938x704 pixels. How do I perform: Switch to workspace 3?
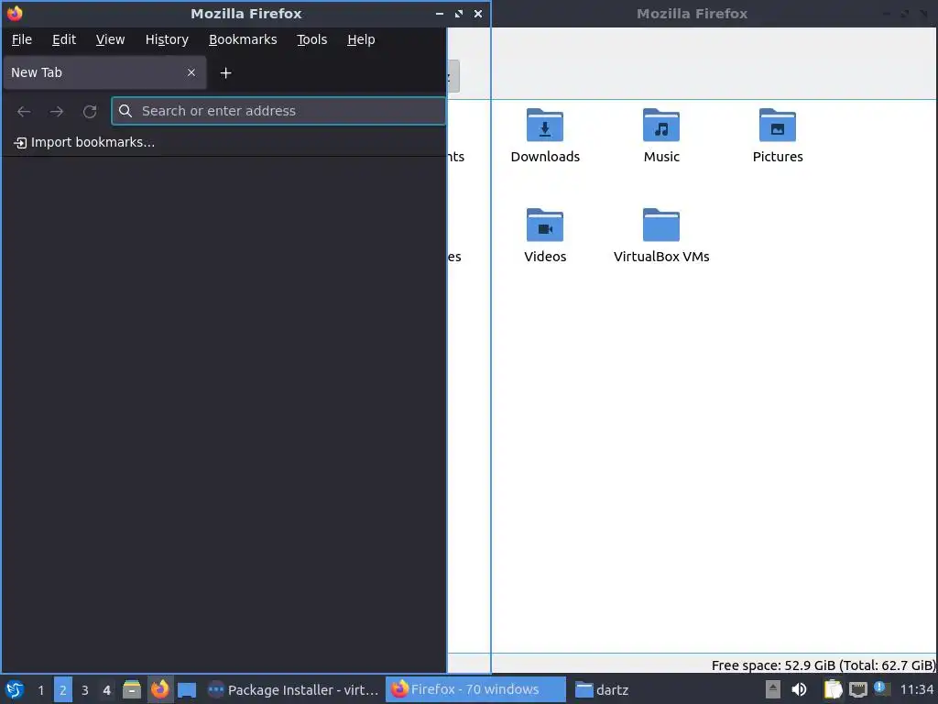click(85, 689)
